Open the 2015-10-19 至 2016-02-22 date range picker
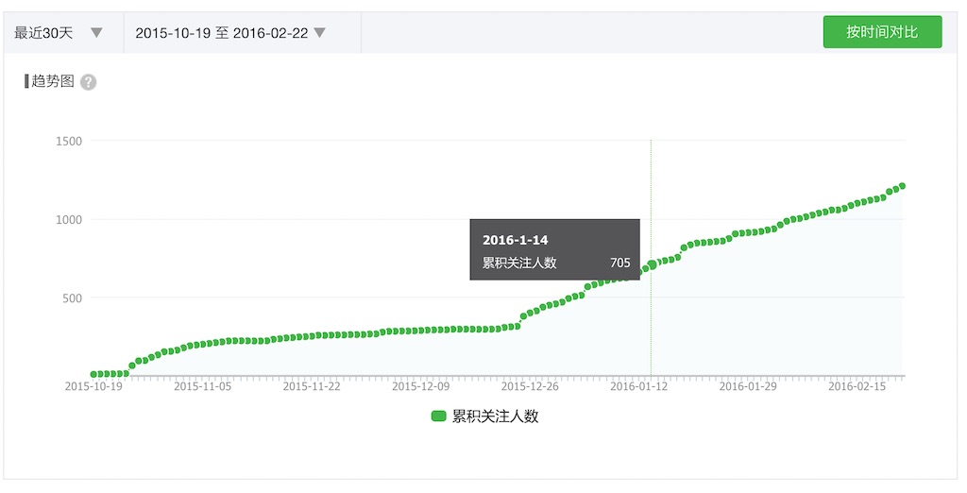This screenshot has height=493, width=967. [x=242, y=33]
